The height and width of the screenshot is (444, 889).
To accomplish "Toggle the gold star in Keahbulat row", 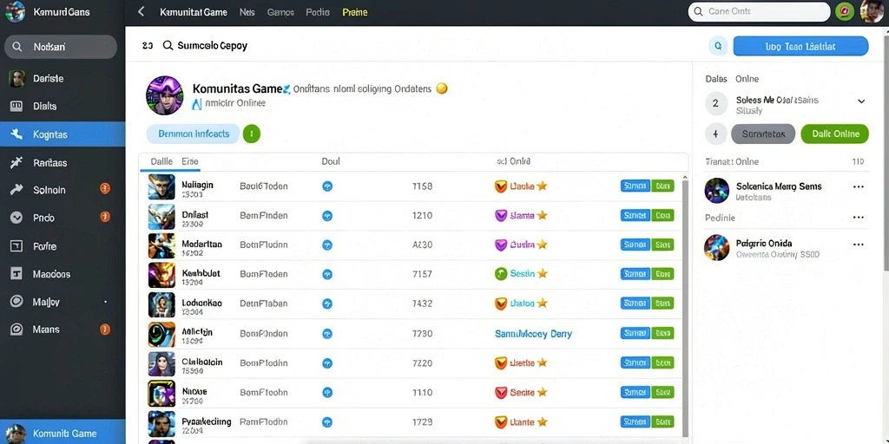I will click(x=542, y=273).
